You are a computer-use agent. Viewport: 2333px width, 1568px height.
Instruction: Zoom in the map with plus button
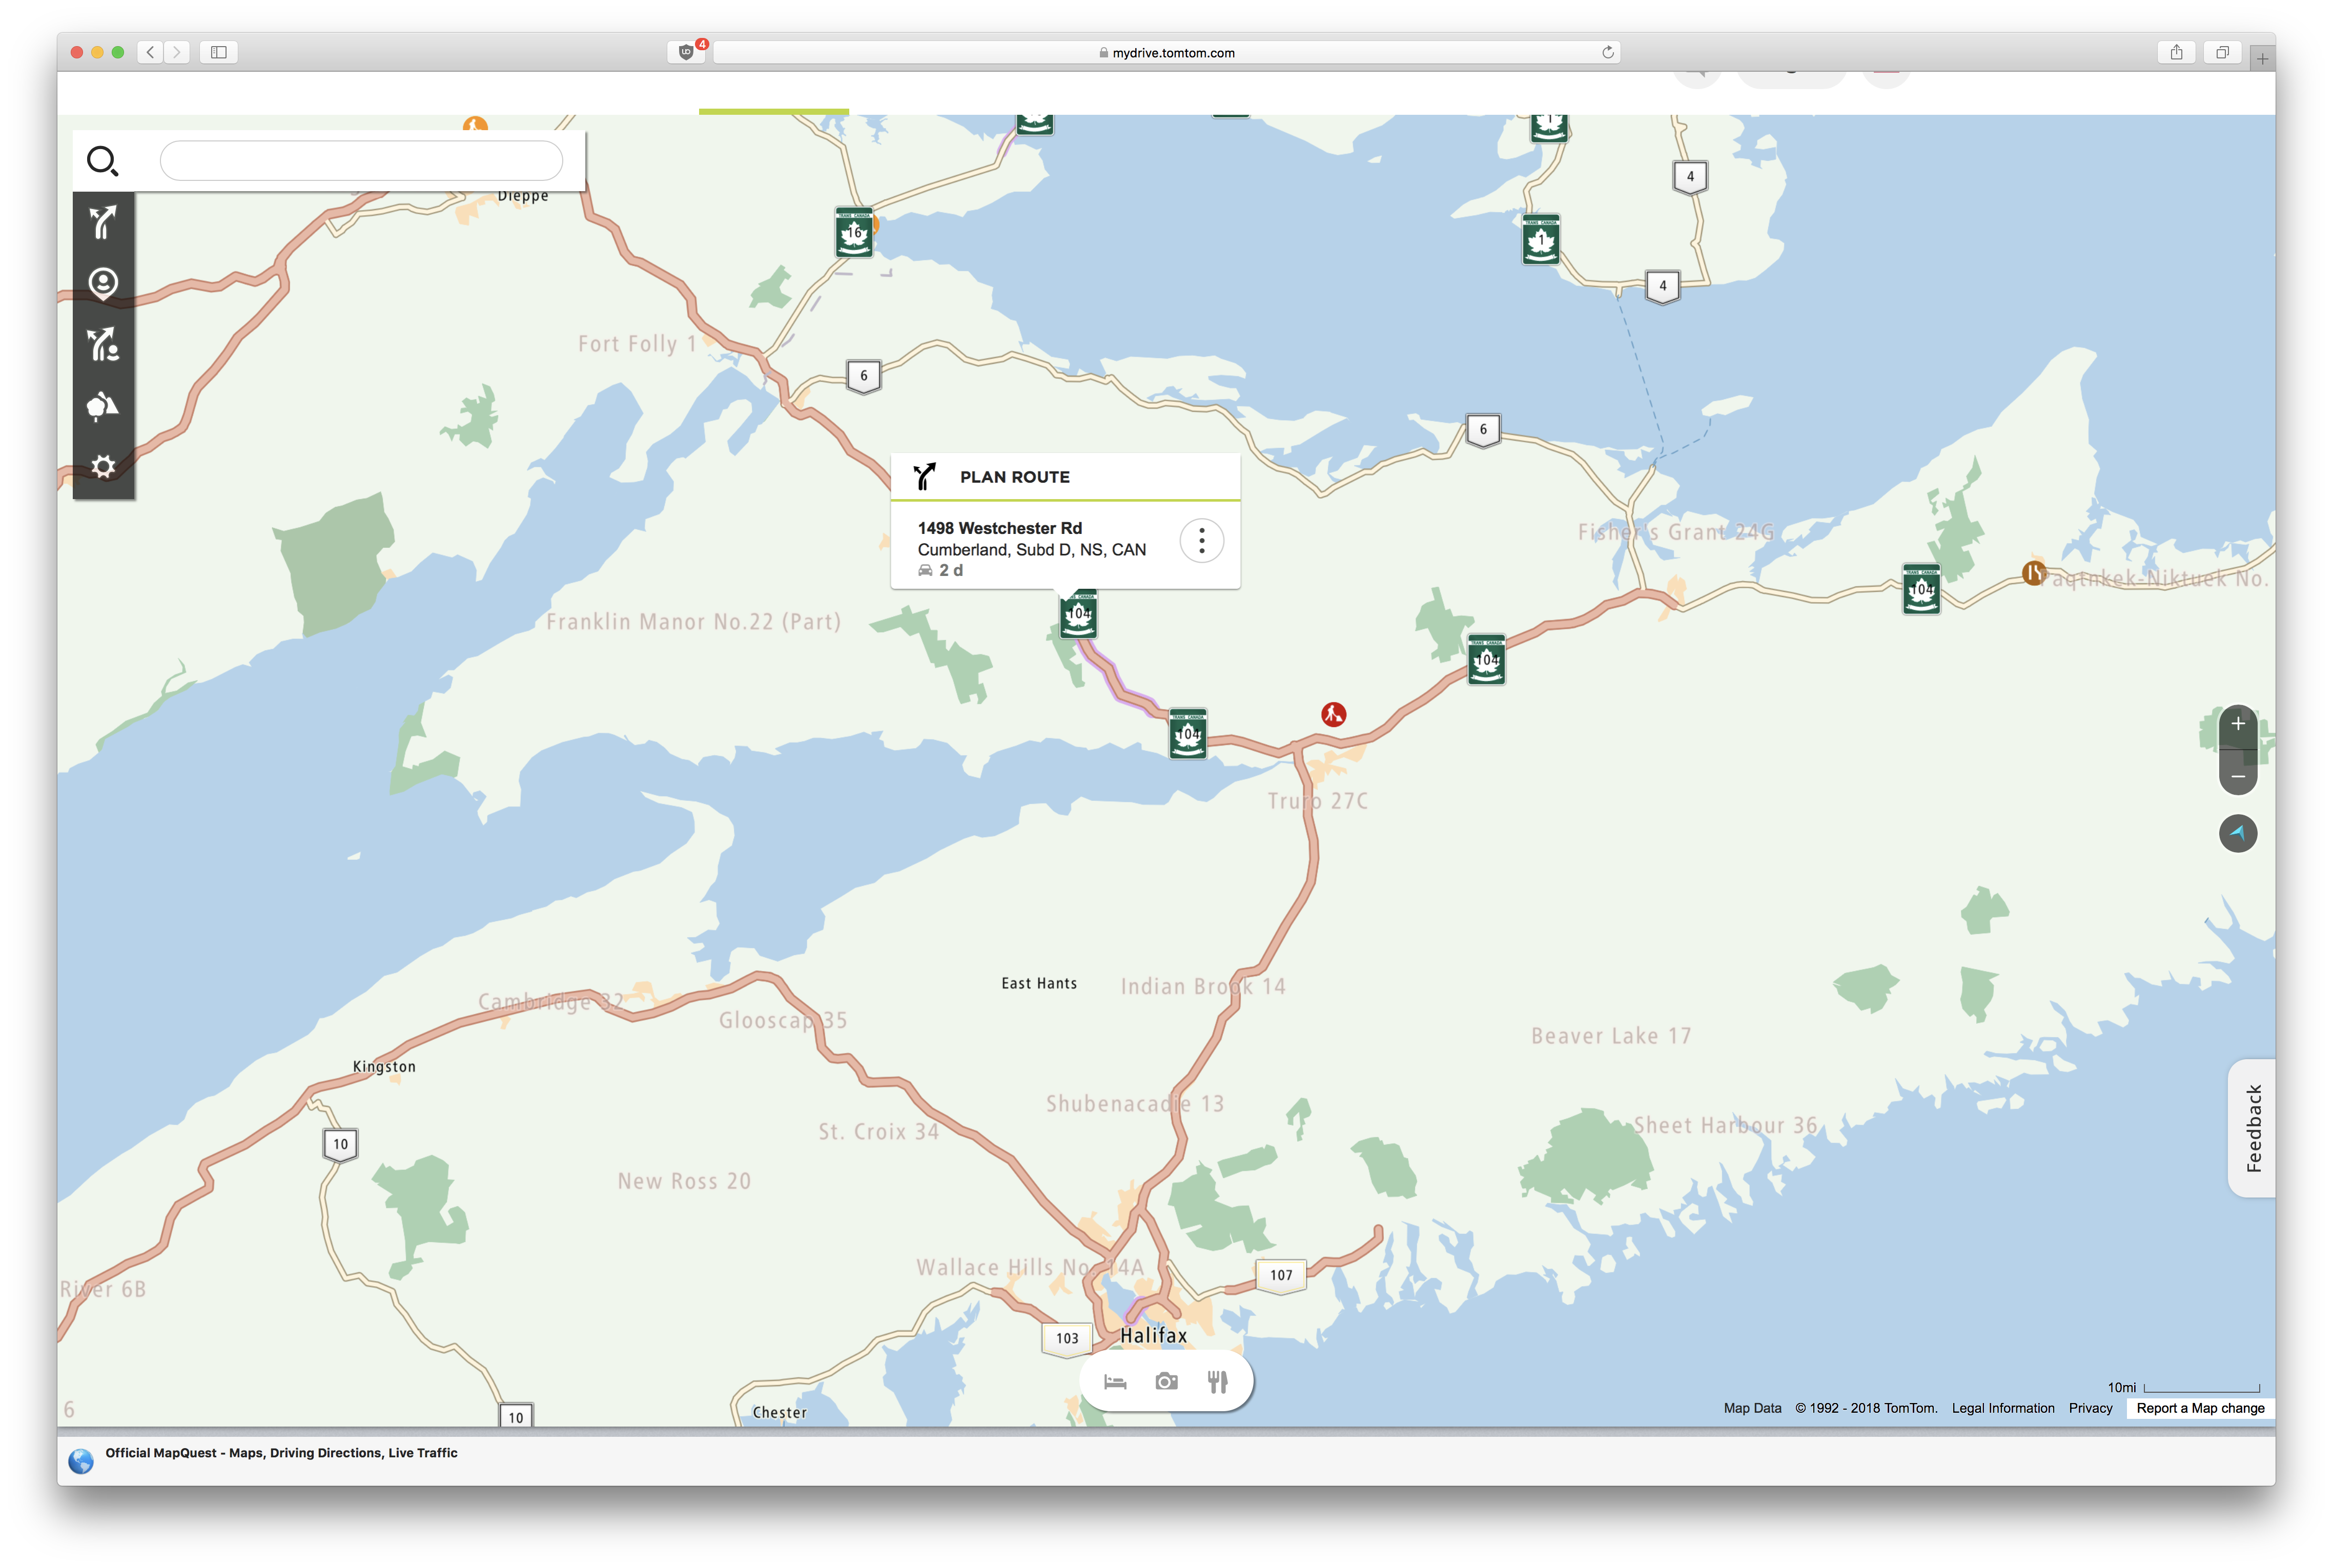point(2238,724)
